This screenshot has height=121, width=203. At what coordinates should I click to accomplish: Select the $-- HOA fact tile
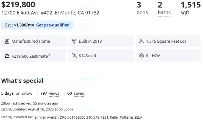coord(168,56)
